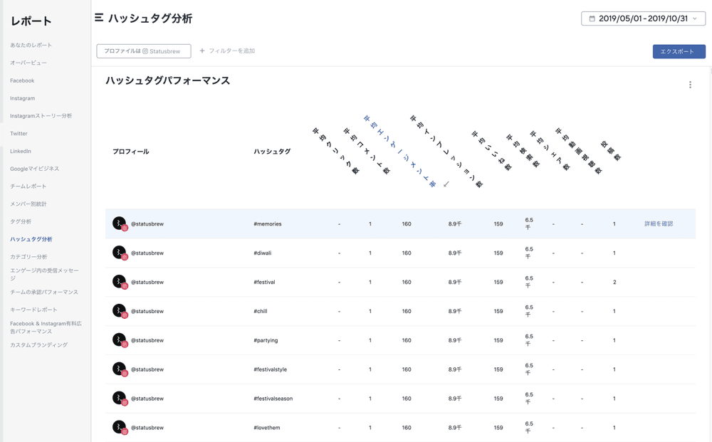Go to オーバービュー in the sidebar

click(28, 63)
